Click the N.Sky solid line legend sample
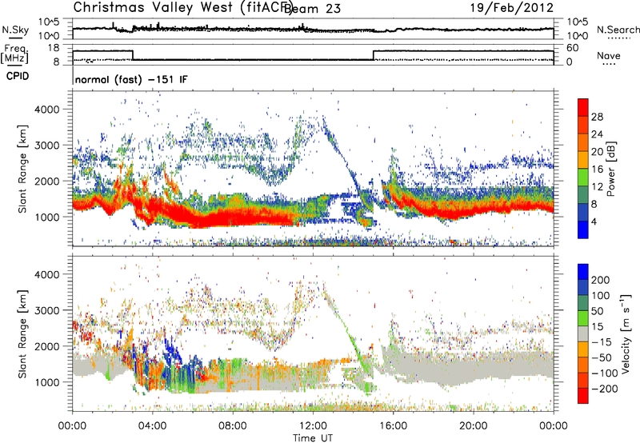The image size is (640, 443). 15,38
